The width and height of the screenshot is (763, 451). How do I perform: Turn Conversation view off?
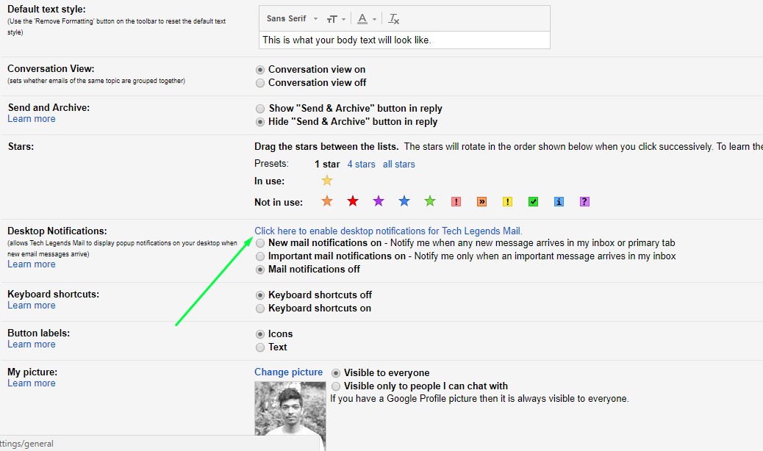point(259,83)
